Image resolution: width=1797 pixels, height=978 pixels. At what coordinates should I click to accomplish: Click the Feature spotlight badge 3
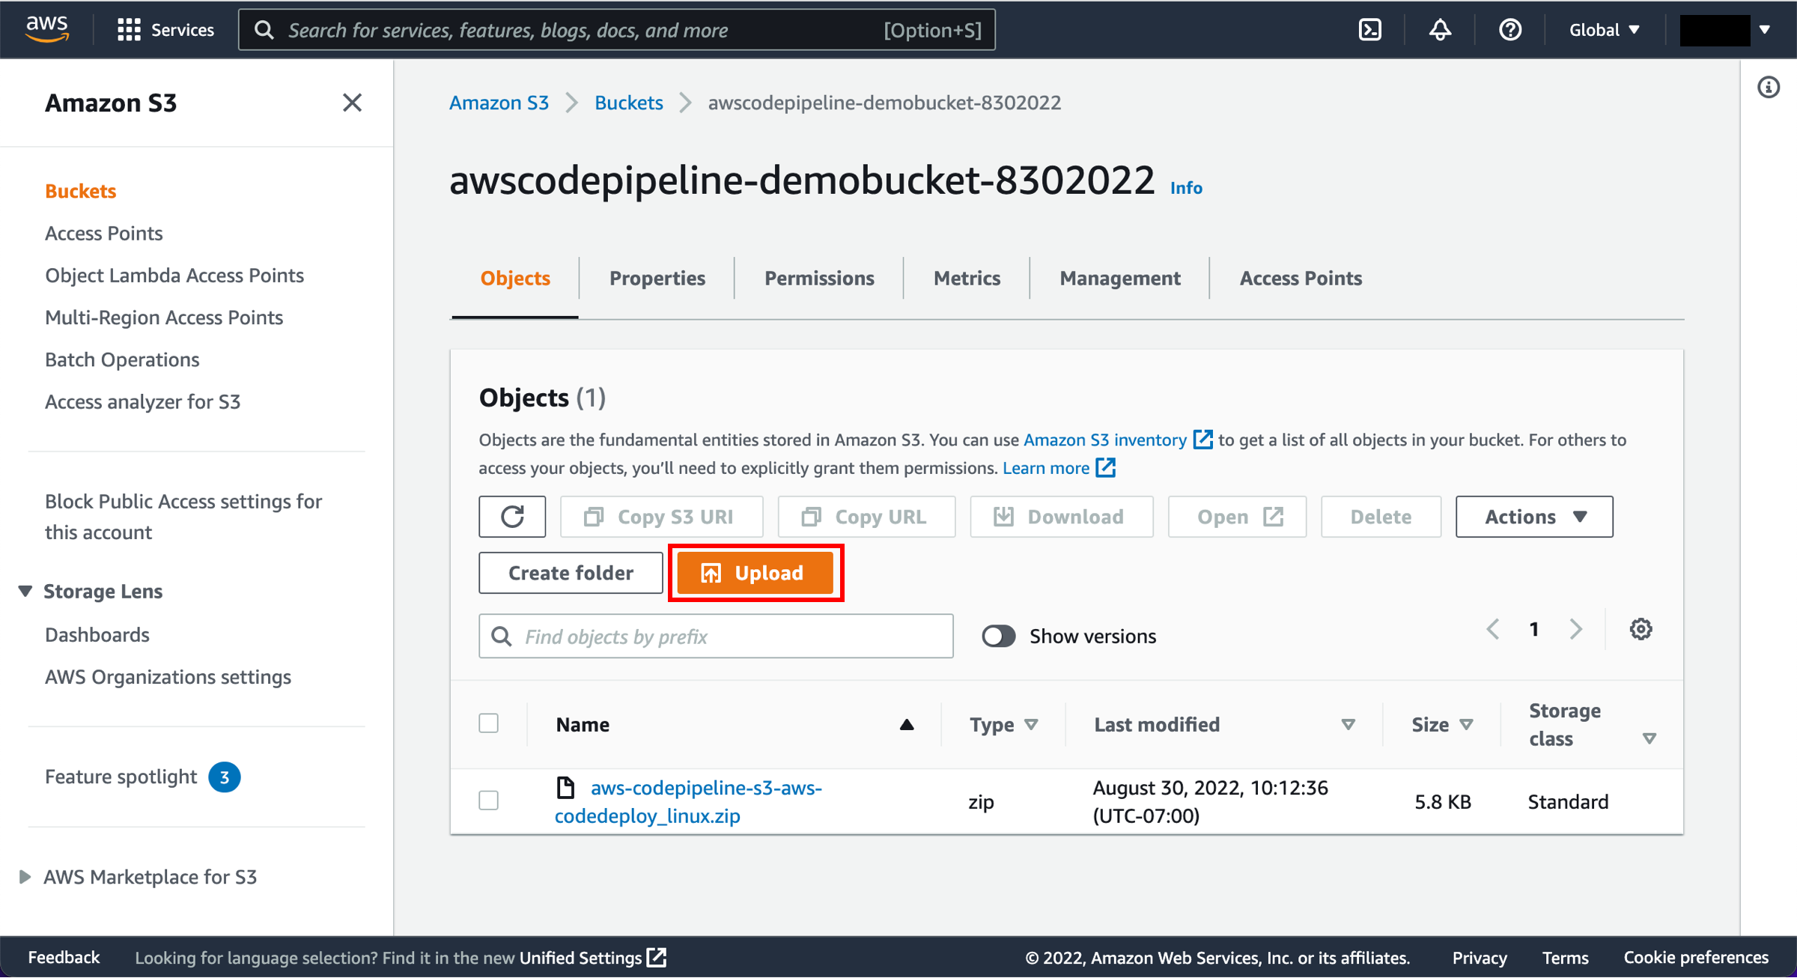(x=224, y=777)
